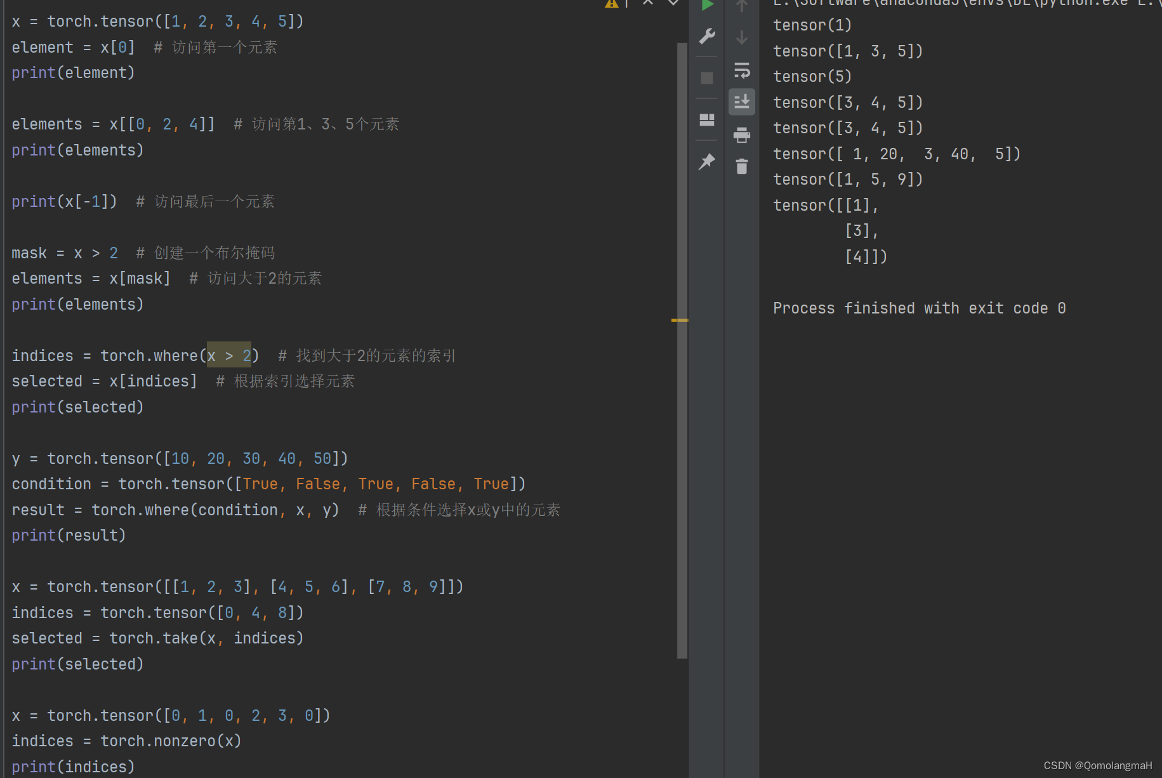Click the 'result = torch.where(condition, x, y)' line

pyautogui.click(x=286, y=510)
